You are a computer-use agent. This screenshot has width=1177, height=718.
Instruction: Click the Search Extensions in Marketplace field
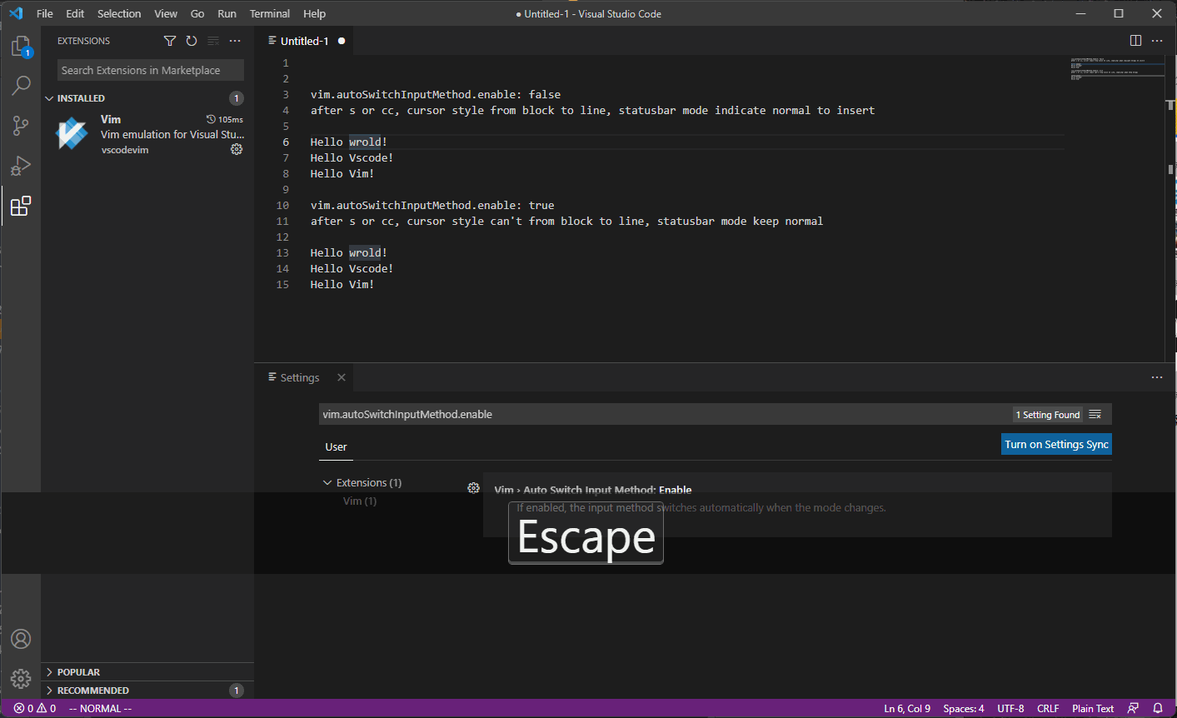149,69
